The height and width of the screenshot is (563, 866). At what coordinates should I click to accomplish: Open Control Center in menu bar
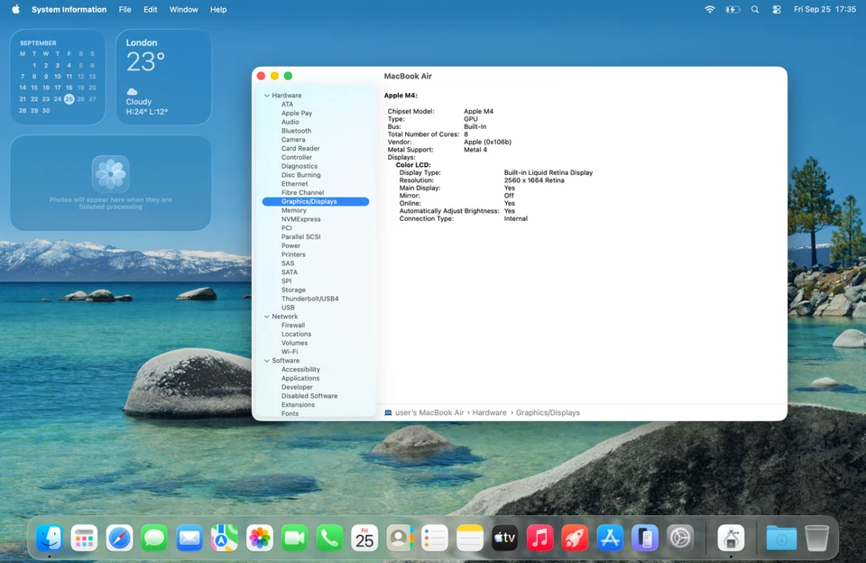tap(777, 9)
